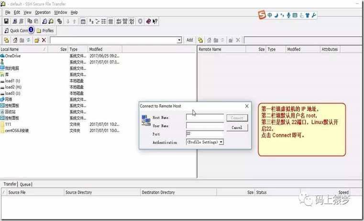Screen dimensions: 364x221
Task: Click the chain-link toolbar icon
Action: (59, 22)
